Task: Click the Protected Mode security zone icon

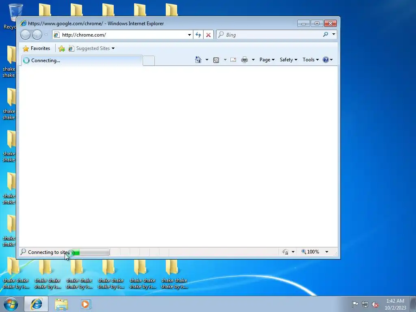Action: (286, 252)
